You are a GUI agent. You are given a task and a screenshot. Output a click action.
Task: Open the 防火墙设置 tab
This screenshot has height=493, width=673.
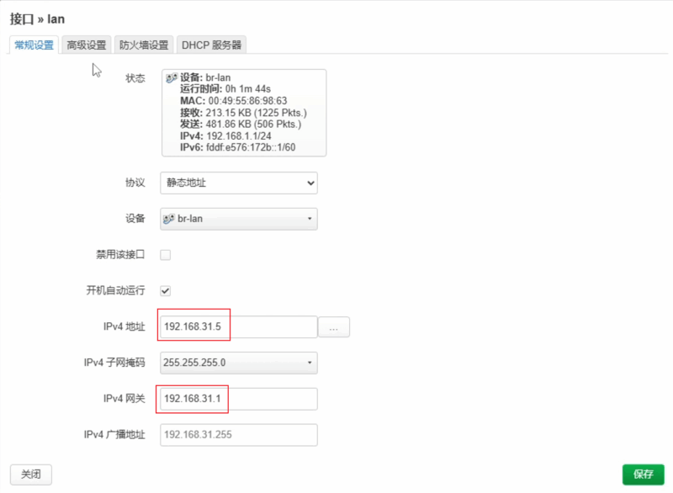[144, 45]
